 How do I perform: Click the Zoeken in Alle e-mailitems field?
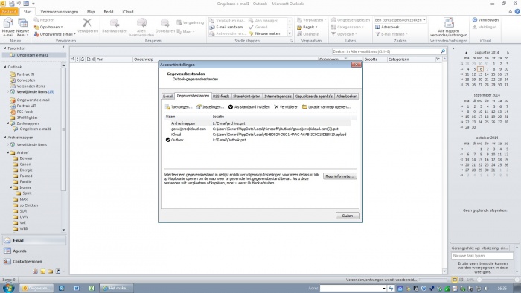pyautogui.click(x=386, y=51)
